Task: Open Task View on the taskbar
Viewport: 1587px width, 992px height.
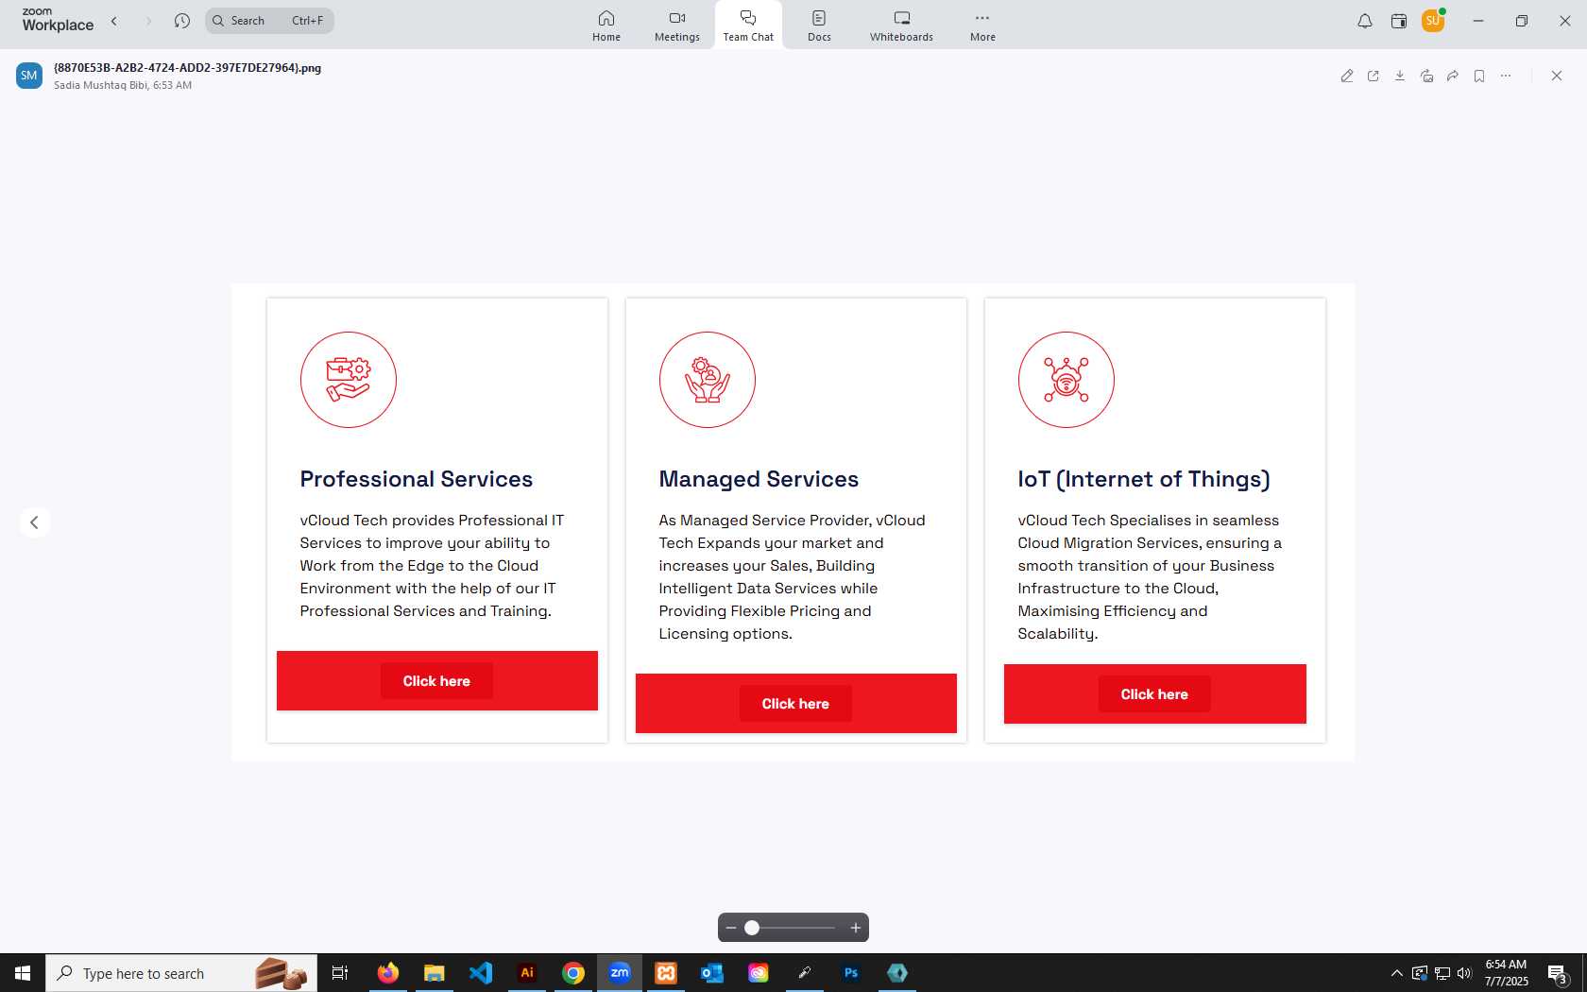Action: (340, 973)
